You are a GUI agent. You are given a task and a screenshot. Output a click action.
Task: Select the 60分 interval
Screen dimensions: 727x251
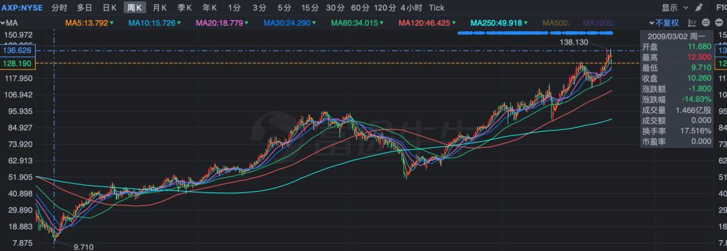tap(360, 8)
